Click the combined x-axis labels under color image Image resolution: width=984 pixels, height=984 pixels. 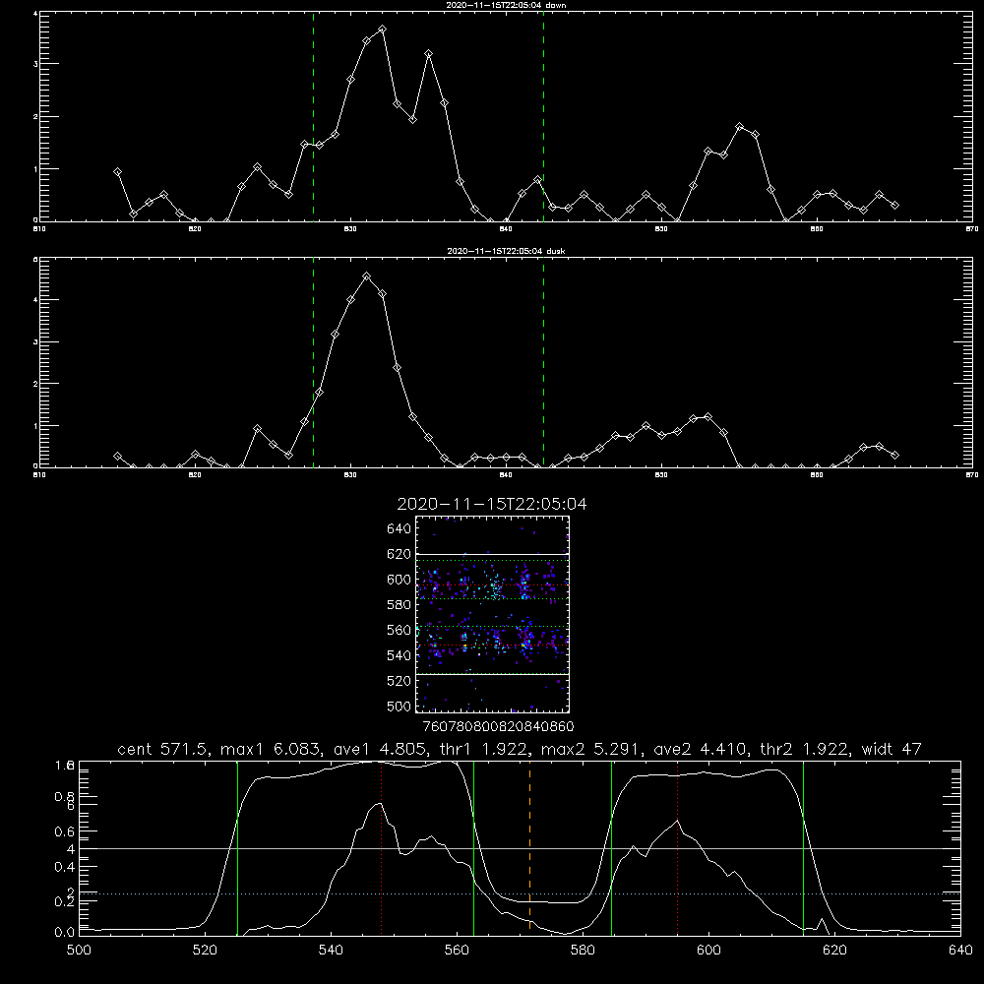pyautogui.click(x=498, y=726)
